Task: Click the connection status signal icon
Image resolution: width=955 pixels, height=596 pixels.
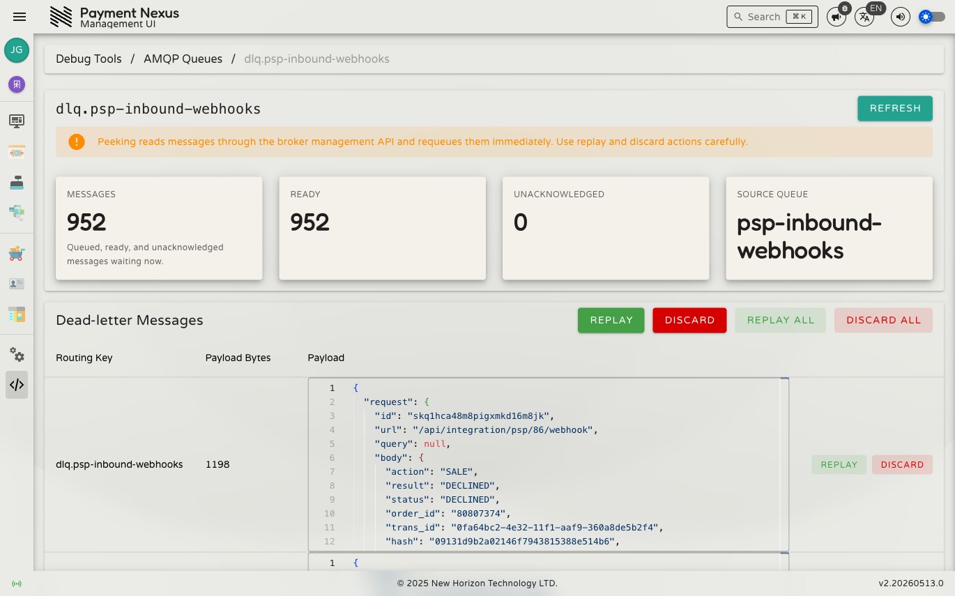Action: 17,583
